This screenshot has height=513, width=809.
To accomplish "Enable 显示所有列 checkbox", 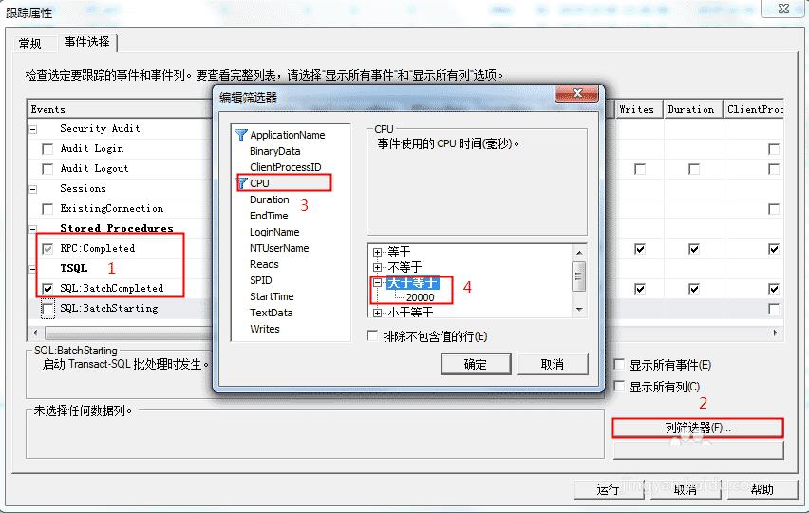I will point(619,386).
